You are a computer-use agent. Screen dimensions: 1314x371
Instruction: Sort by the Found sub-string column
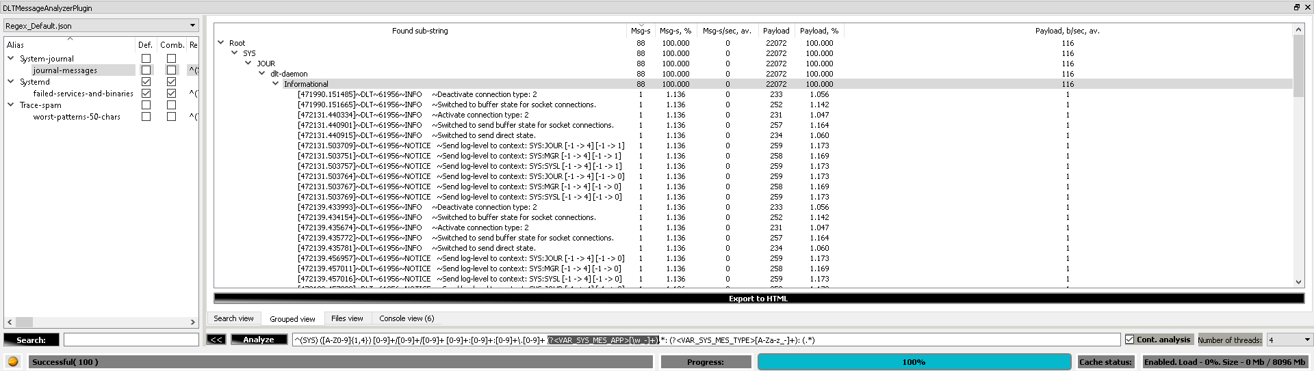point(420,31)
